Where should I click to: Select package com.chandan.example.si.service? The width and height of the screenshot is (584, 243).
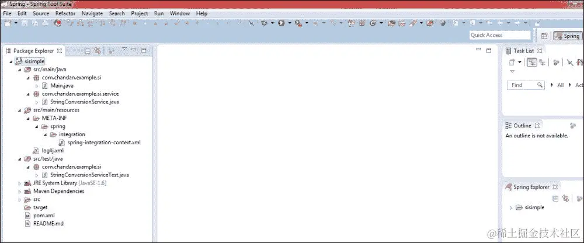tap(76, 94)
